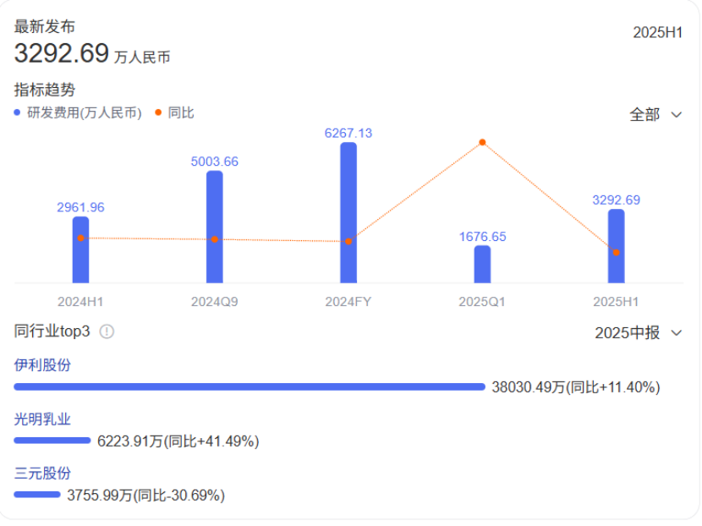The width and height of the screenshot is (702, 526).
Task: Click the orange 同比 peak point above 2025Q1
Action: (x=482, y=142)
